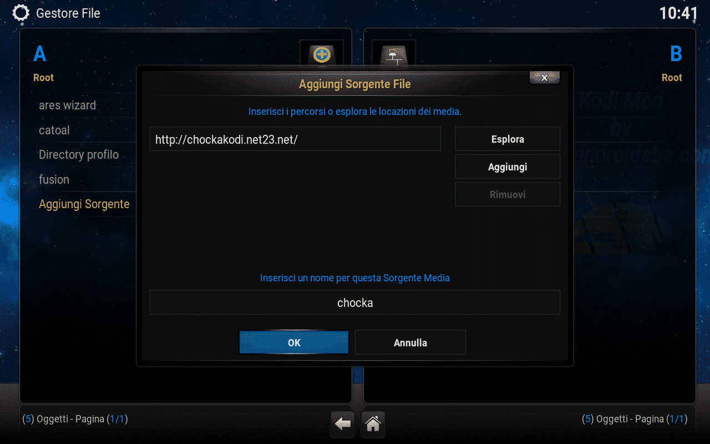Confirm the source with OK button
Screen dimensions: 710x444
[294, 342]
